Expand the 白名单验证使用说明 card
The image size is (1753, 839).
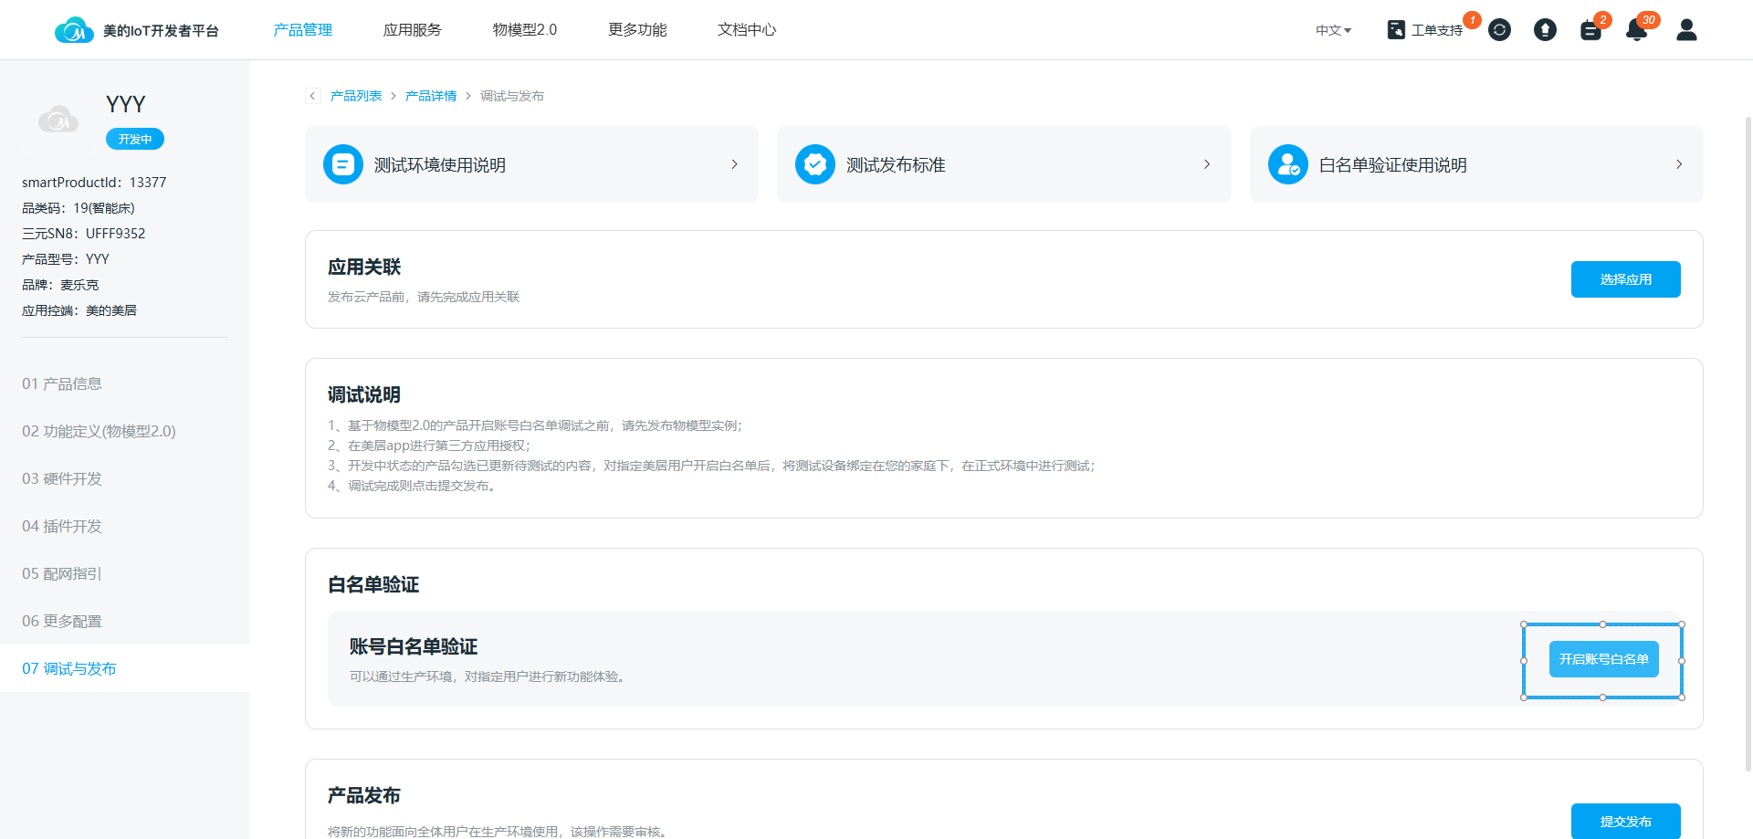pyautogui.click(x=1475, y=164)
